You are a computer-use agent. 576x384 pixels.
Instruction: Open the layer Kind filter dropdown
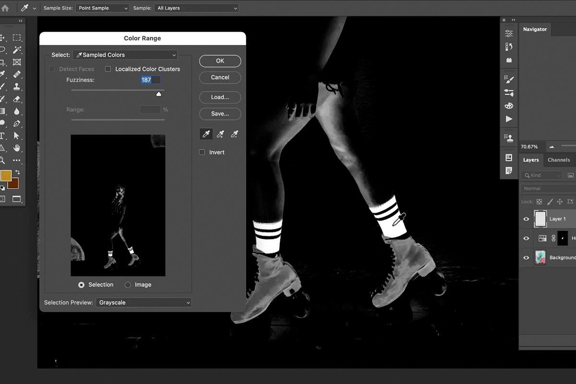pyautogui.click(x=541, y=175)
